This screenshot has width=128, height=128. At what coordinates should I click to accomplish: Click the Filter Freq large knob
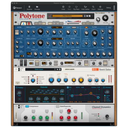(x=95, y=33)
